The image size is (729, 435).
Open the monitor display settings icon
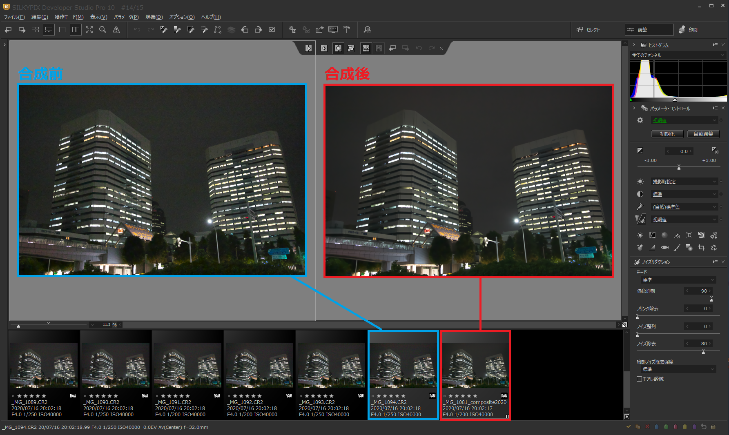tap(333, 30)
